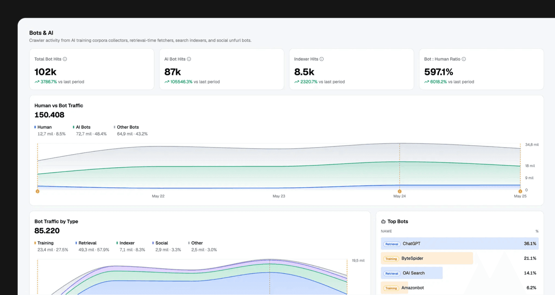
Task: Click the % column header in Top Bots
Action: 537,231
